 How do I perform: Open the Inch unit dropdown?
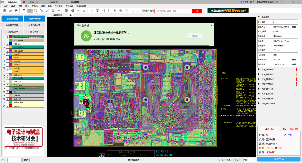pyautogui.click(x=237, y=160)
